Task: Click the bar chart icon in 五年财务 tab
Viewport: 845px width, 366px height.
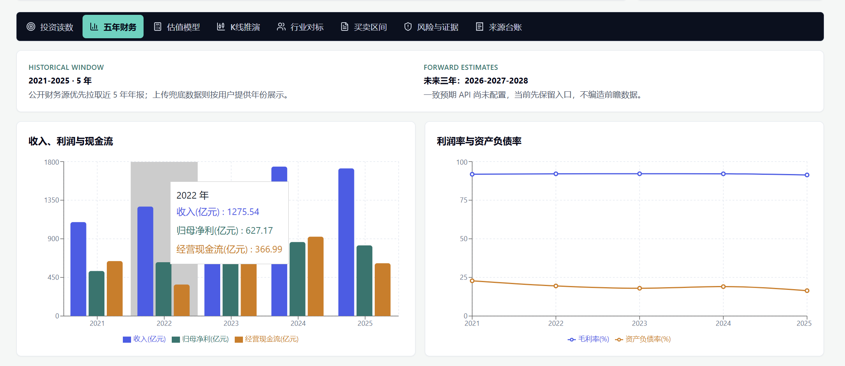Action: pos(94,27)
